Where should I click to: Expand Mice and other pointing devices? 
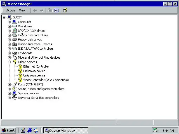pos(9,58)
